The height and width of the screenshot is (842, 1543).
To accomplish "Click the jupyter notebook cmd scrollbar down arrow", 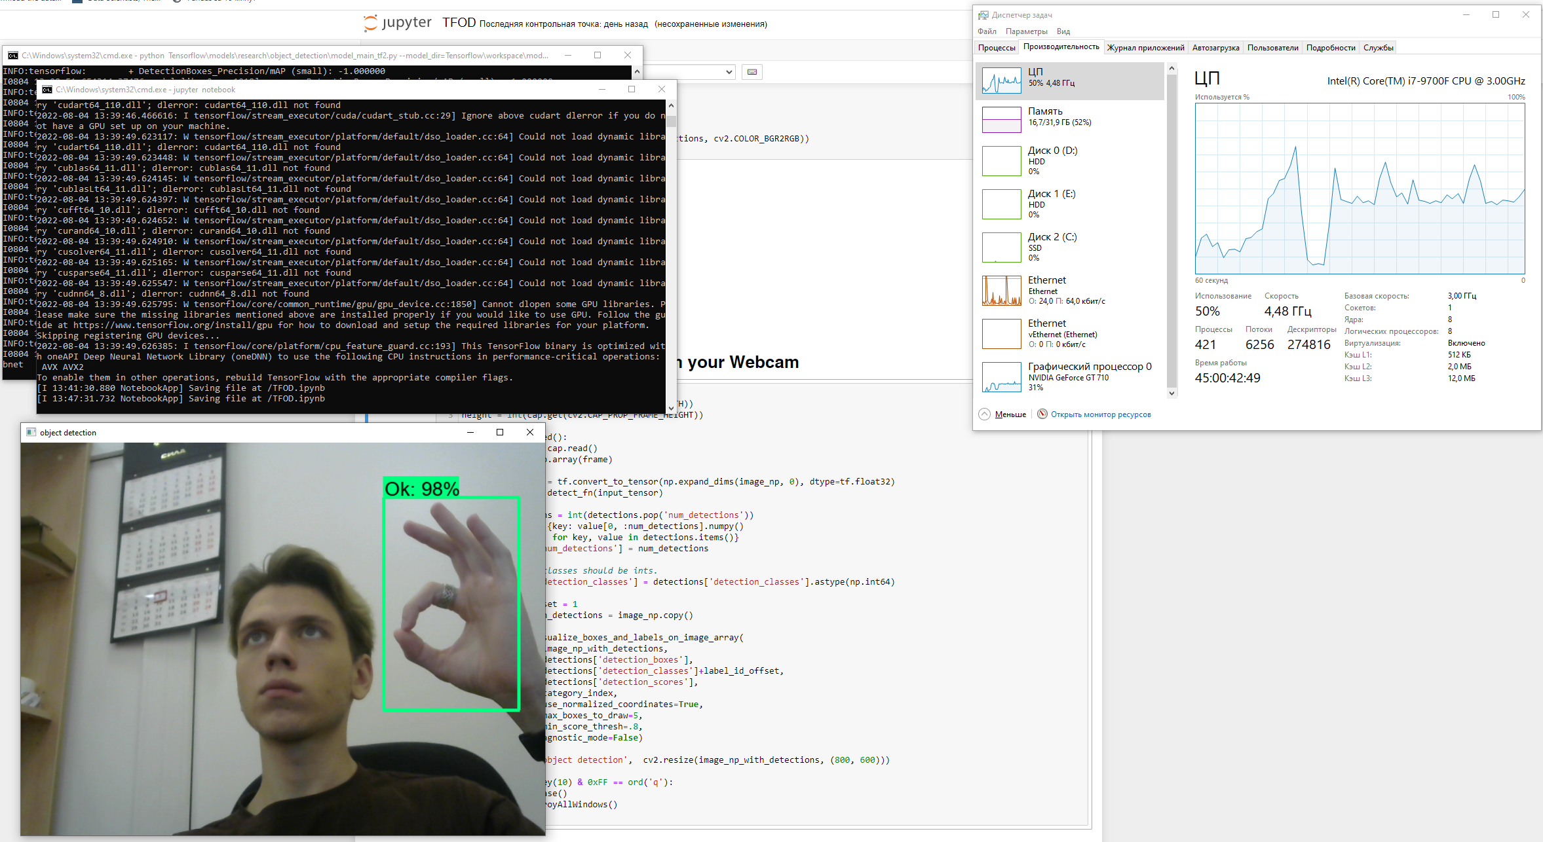I will click(671, 408).
